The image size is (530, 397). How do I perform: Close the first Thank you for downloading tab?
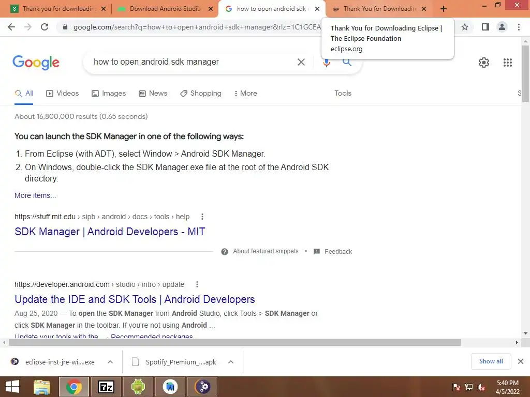104,9
